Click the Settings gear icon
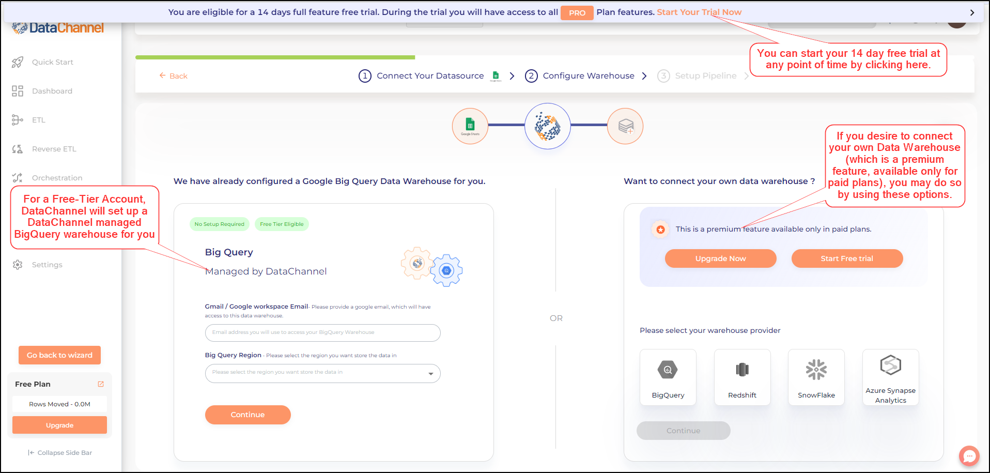Image resolution: width=990 pixels, height=473 pixels. [x=18, y=265]
